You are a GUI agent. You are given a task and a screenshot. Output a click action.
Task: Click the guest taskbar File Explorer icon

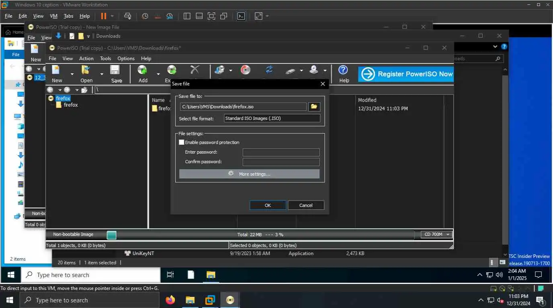211,275
